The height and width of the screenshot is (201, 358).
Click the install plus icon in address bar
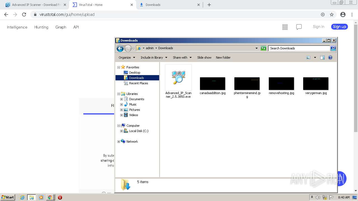click(x=323, y=15)
